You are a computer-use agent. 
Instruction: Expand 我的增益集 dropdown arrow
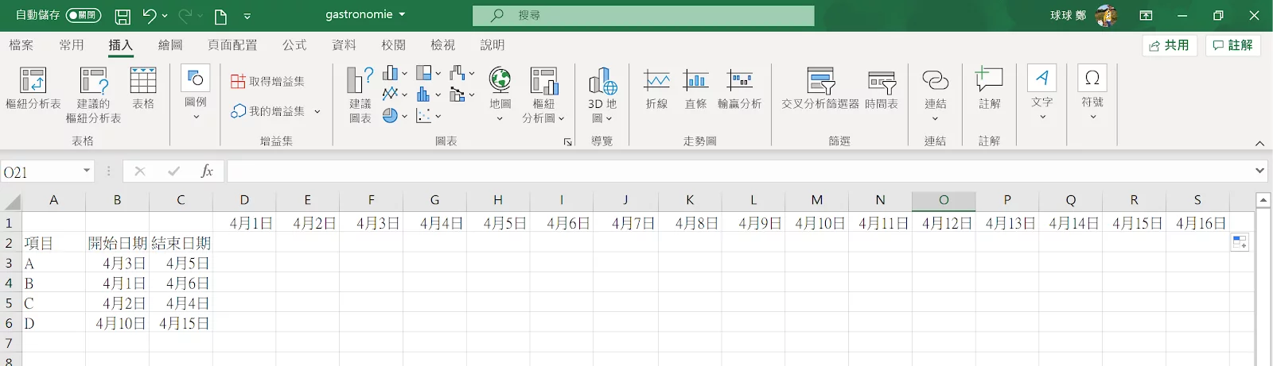tap(317, 111)
